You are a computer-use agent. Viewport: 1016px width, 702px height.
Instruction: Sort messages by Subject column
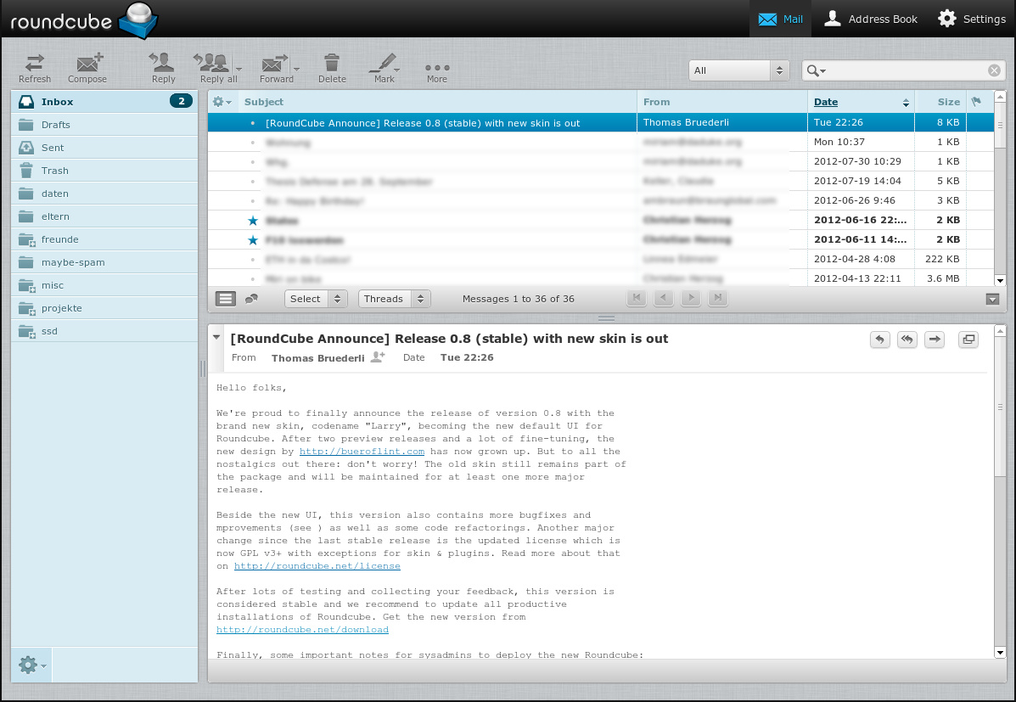(264, 102)
